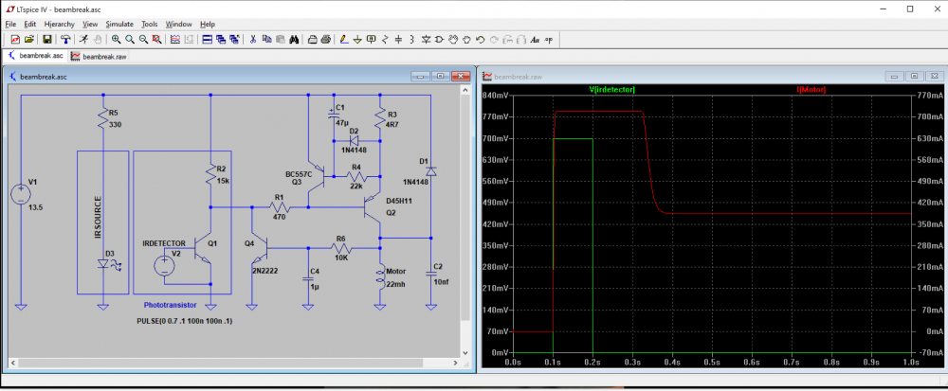The height and width of the screenshot is (391, 948).
Task: Click the Text Aa tool icon
Action: (x=535, y=39)
